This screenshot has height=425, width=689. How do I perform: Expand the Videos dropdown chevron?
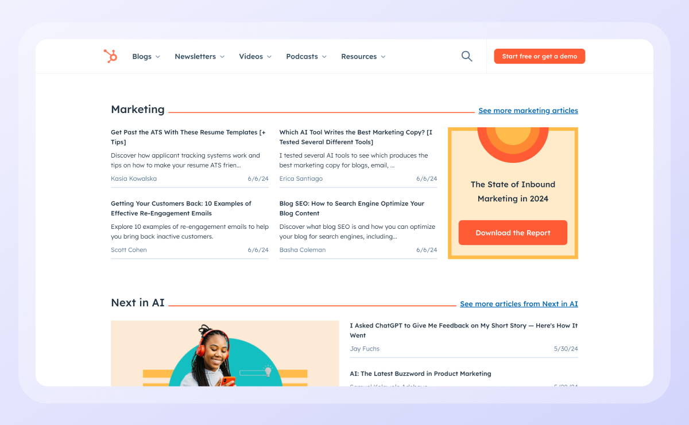click(x=269, y=57)
